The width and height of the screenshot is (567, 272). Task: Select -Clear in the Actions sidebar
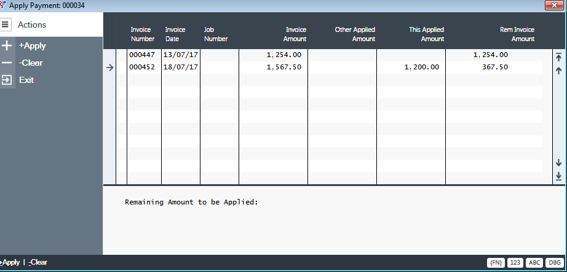[31, 63]
